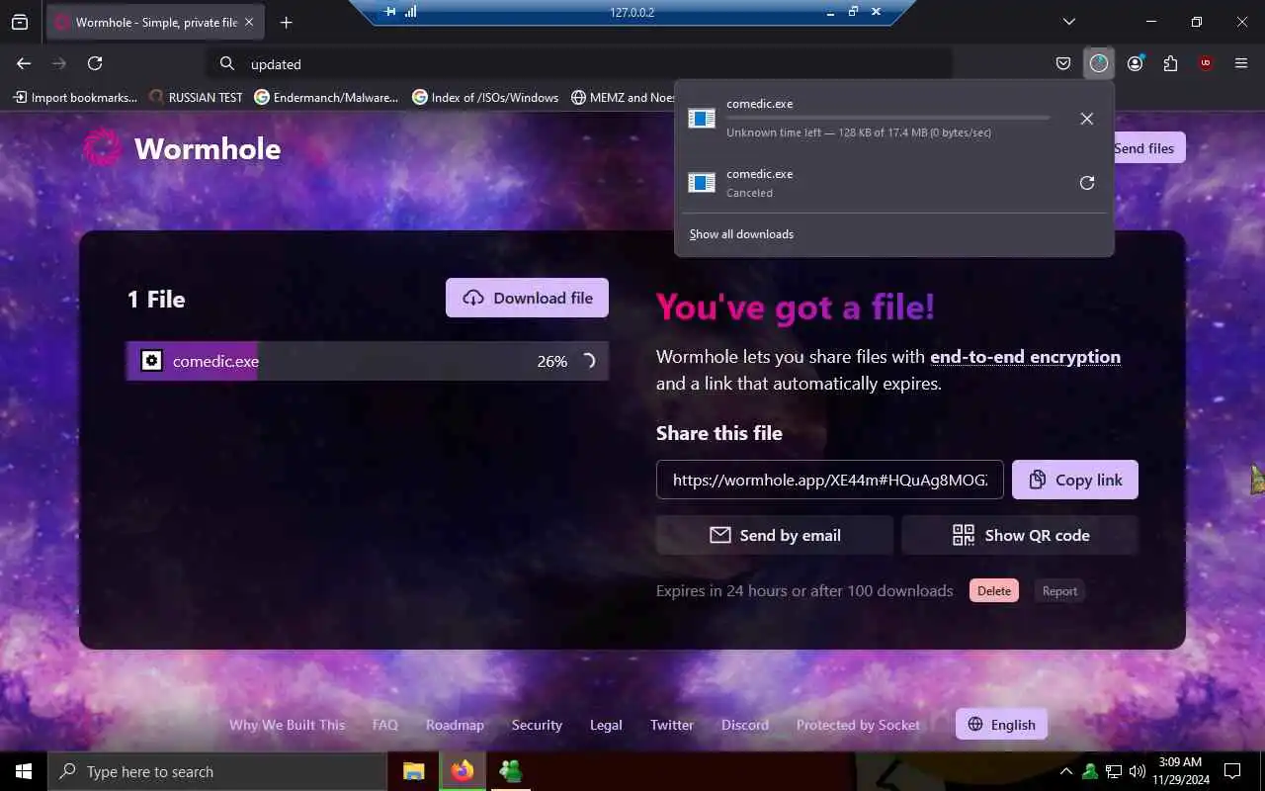This screenshot has width=1265, height=791.
Task: Click the Download file button
Action: [527, 298]
